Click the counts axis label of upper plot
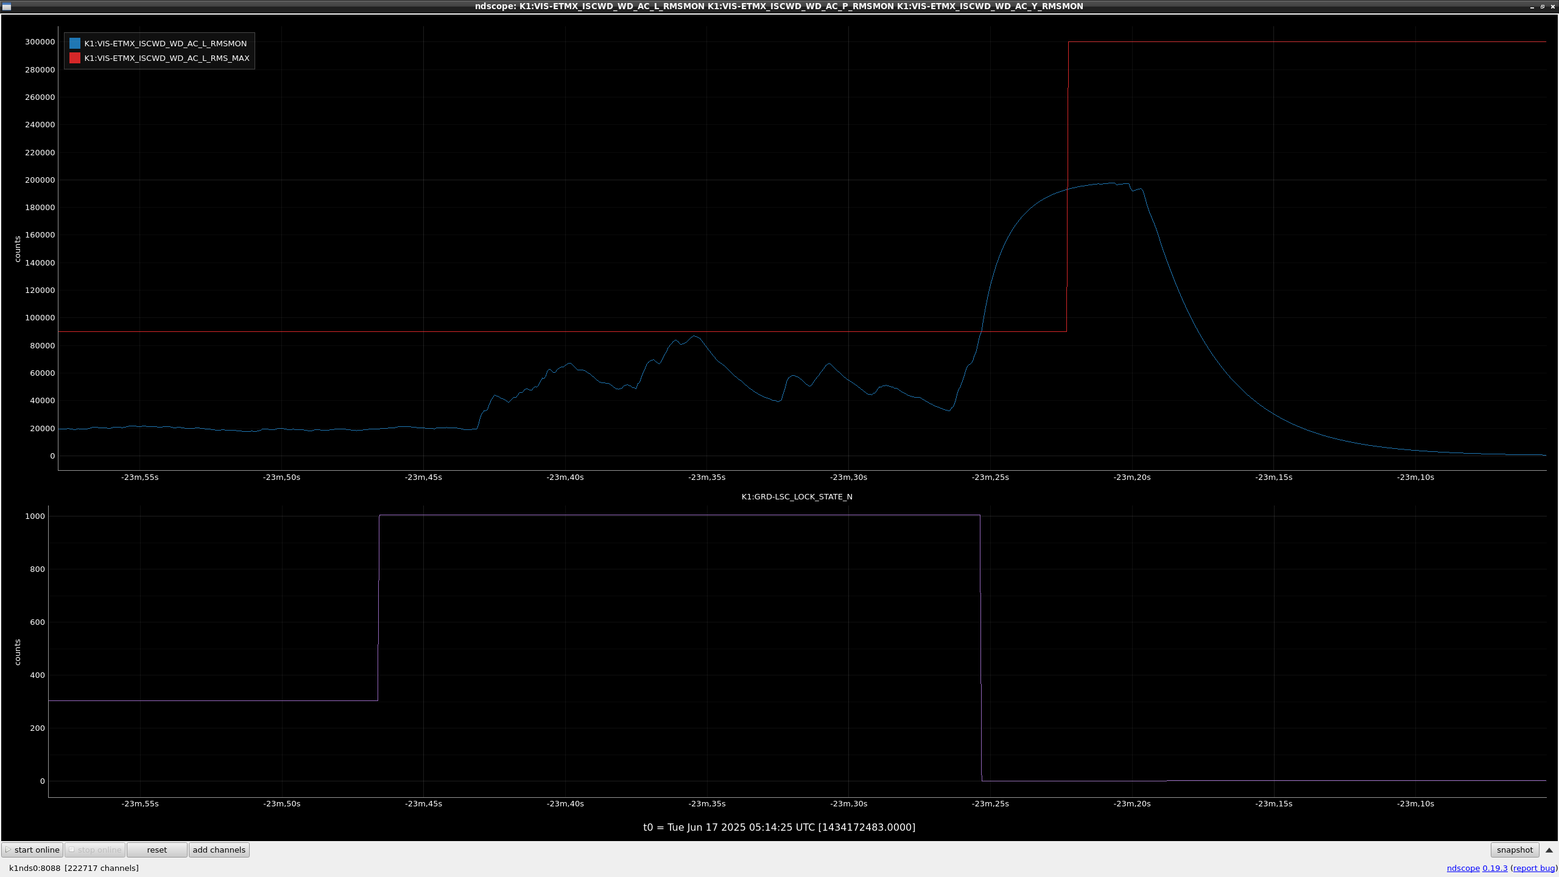This screenshot has width=1559, height=877. pyautogui.click(x=18, y=249)
